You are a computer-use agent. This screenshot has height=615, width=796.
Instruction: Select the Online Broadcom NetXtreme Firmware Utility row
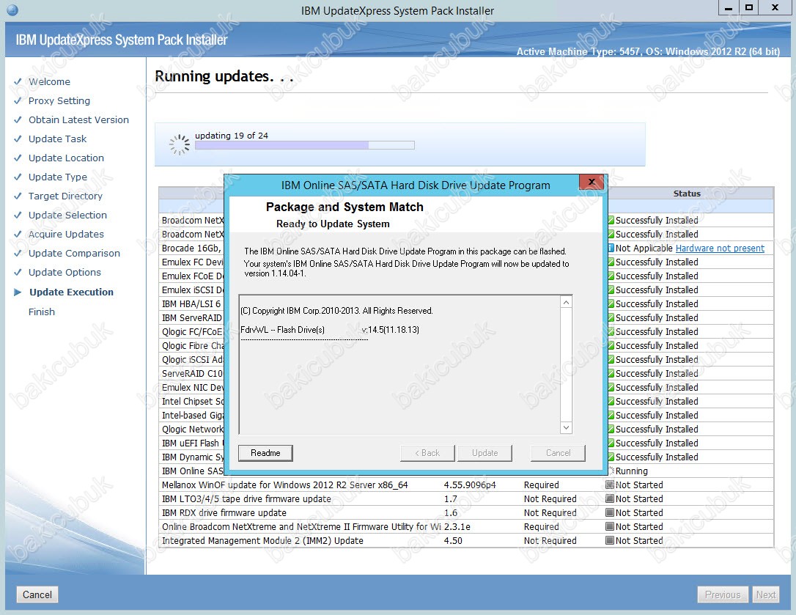[466, 526]
